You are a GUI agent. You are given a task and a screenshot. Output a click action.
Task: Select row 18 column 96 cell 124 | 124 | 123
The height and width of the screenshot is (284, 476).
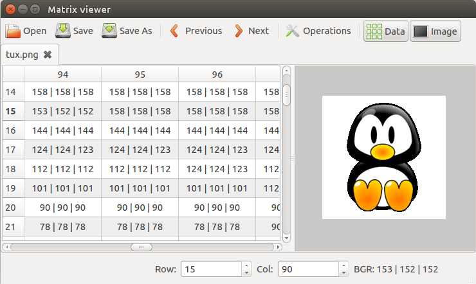[x=217, y=169]
